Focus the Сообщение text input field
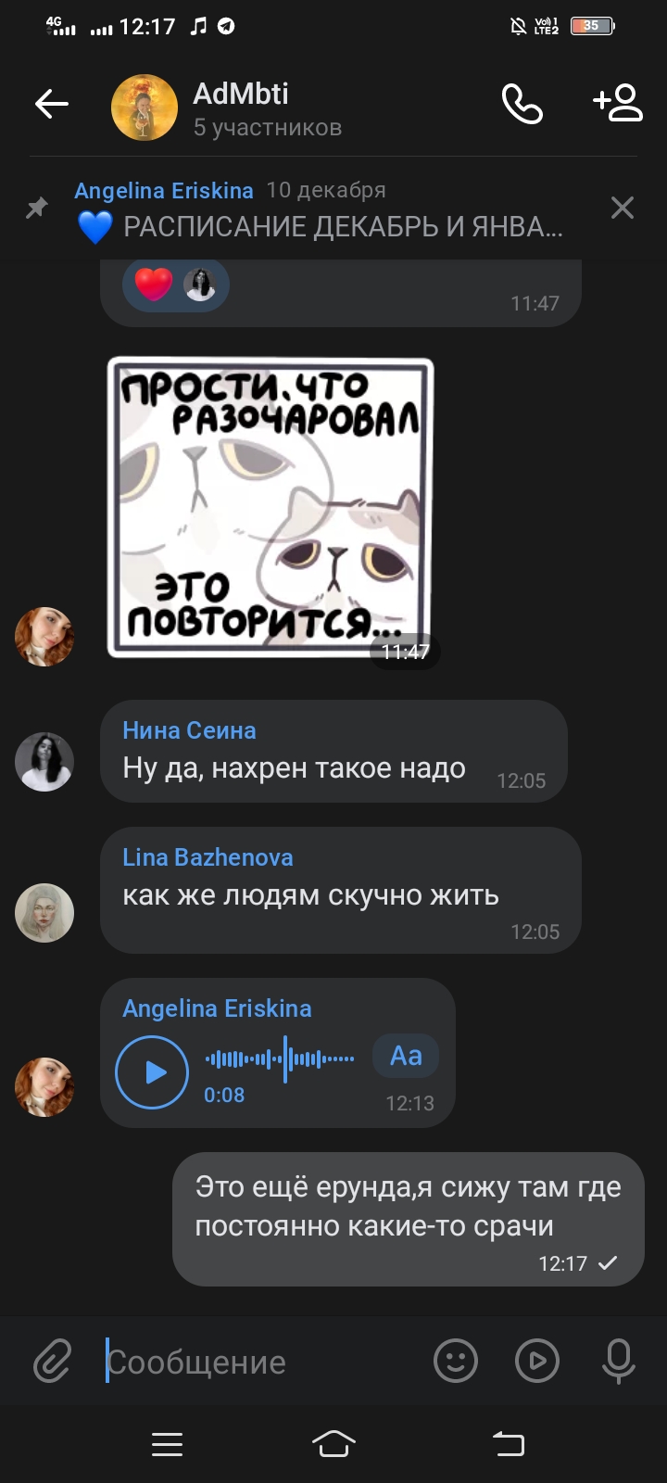667x1483 pixels. (x=259, y=1362)
